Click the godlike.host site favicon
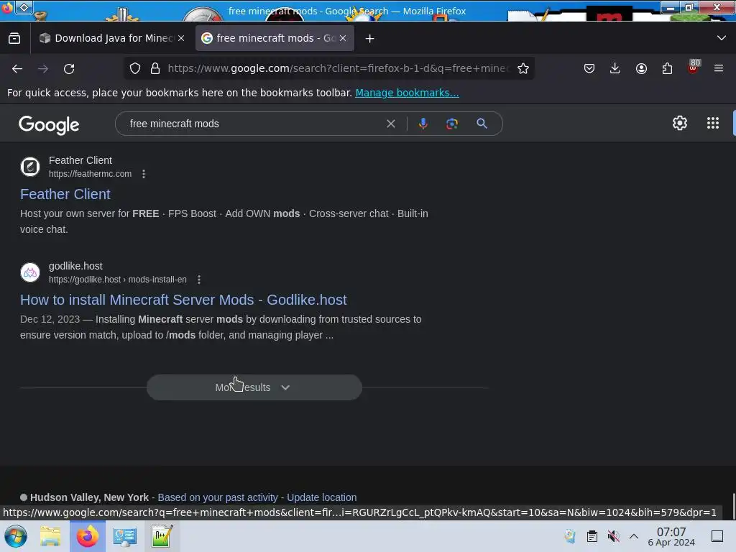Viewport: 736px width, 552px height. pos(30,272)
